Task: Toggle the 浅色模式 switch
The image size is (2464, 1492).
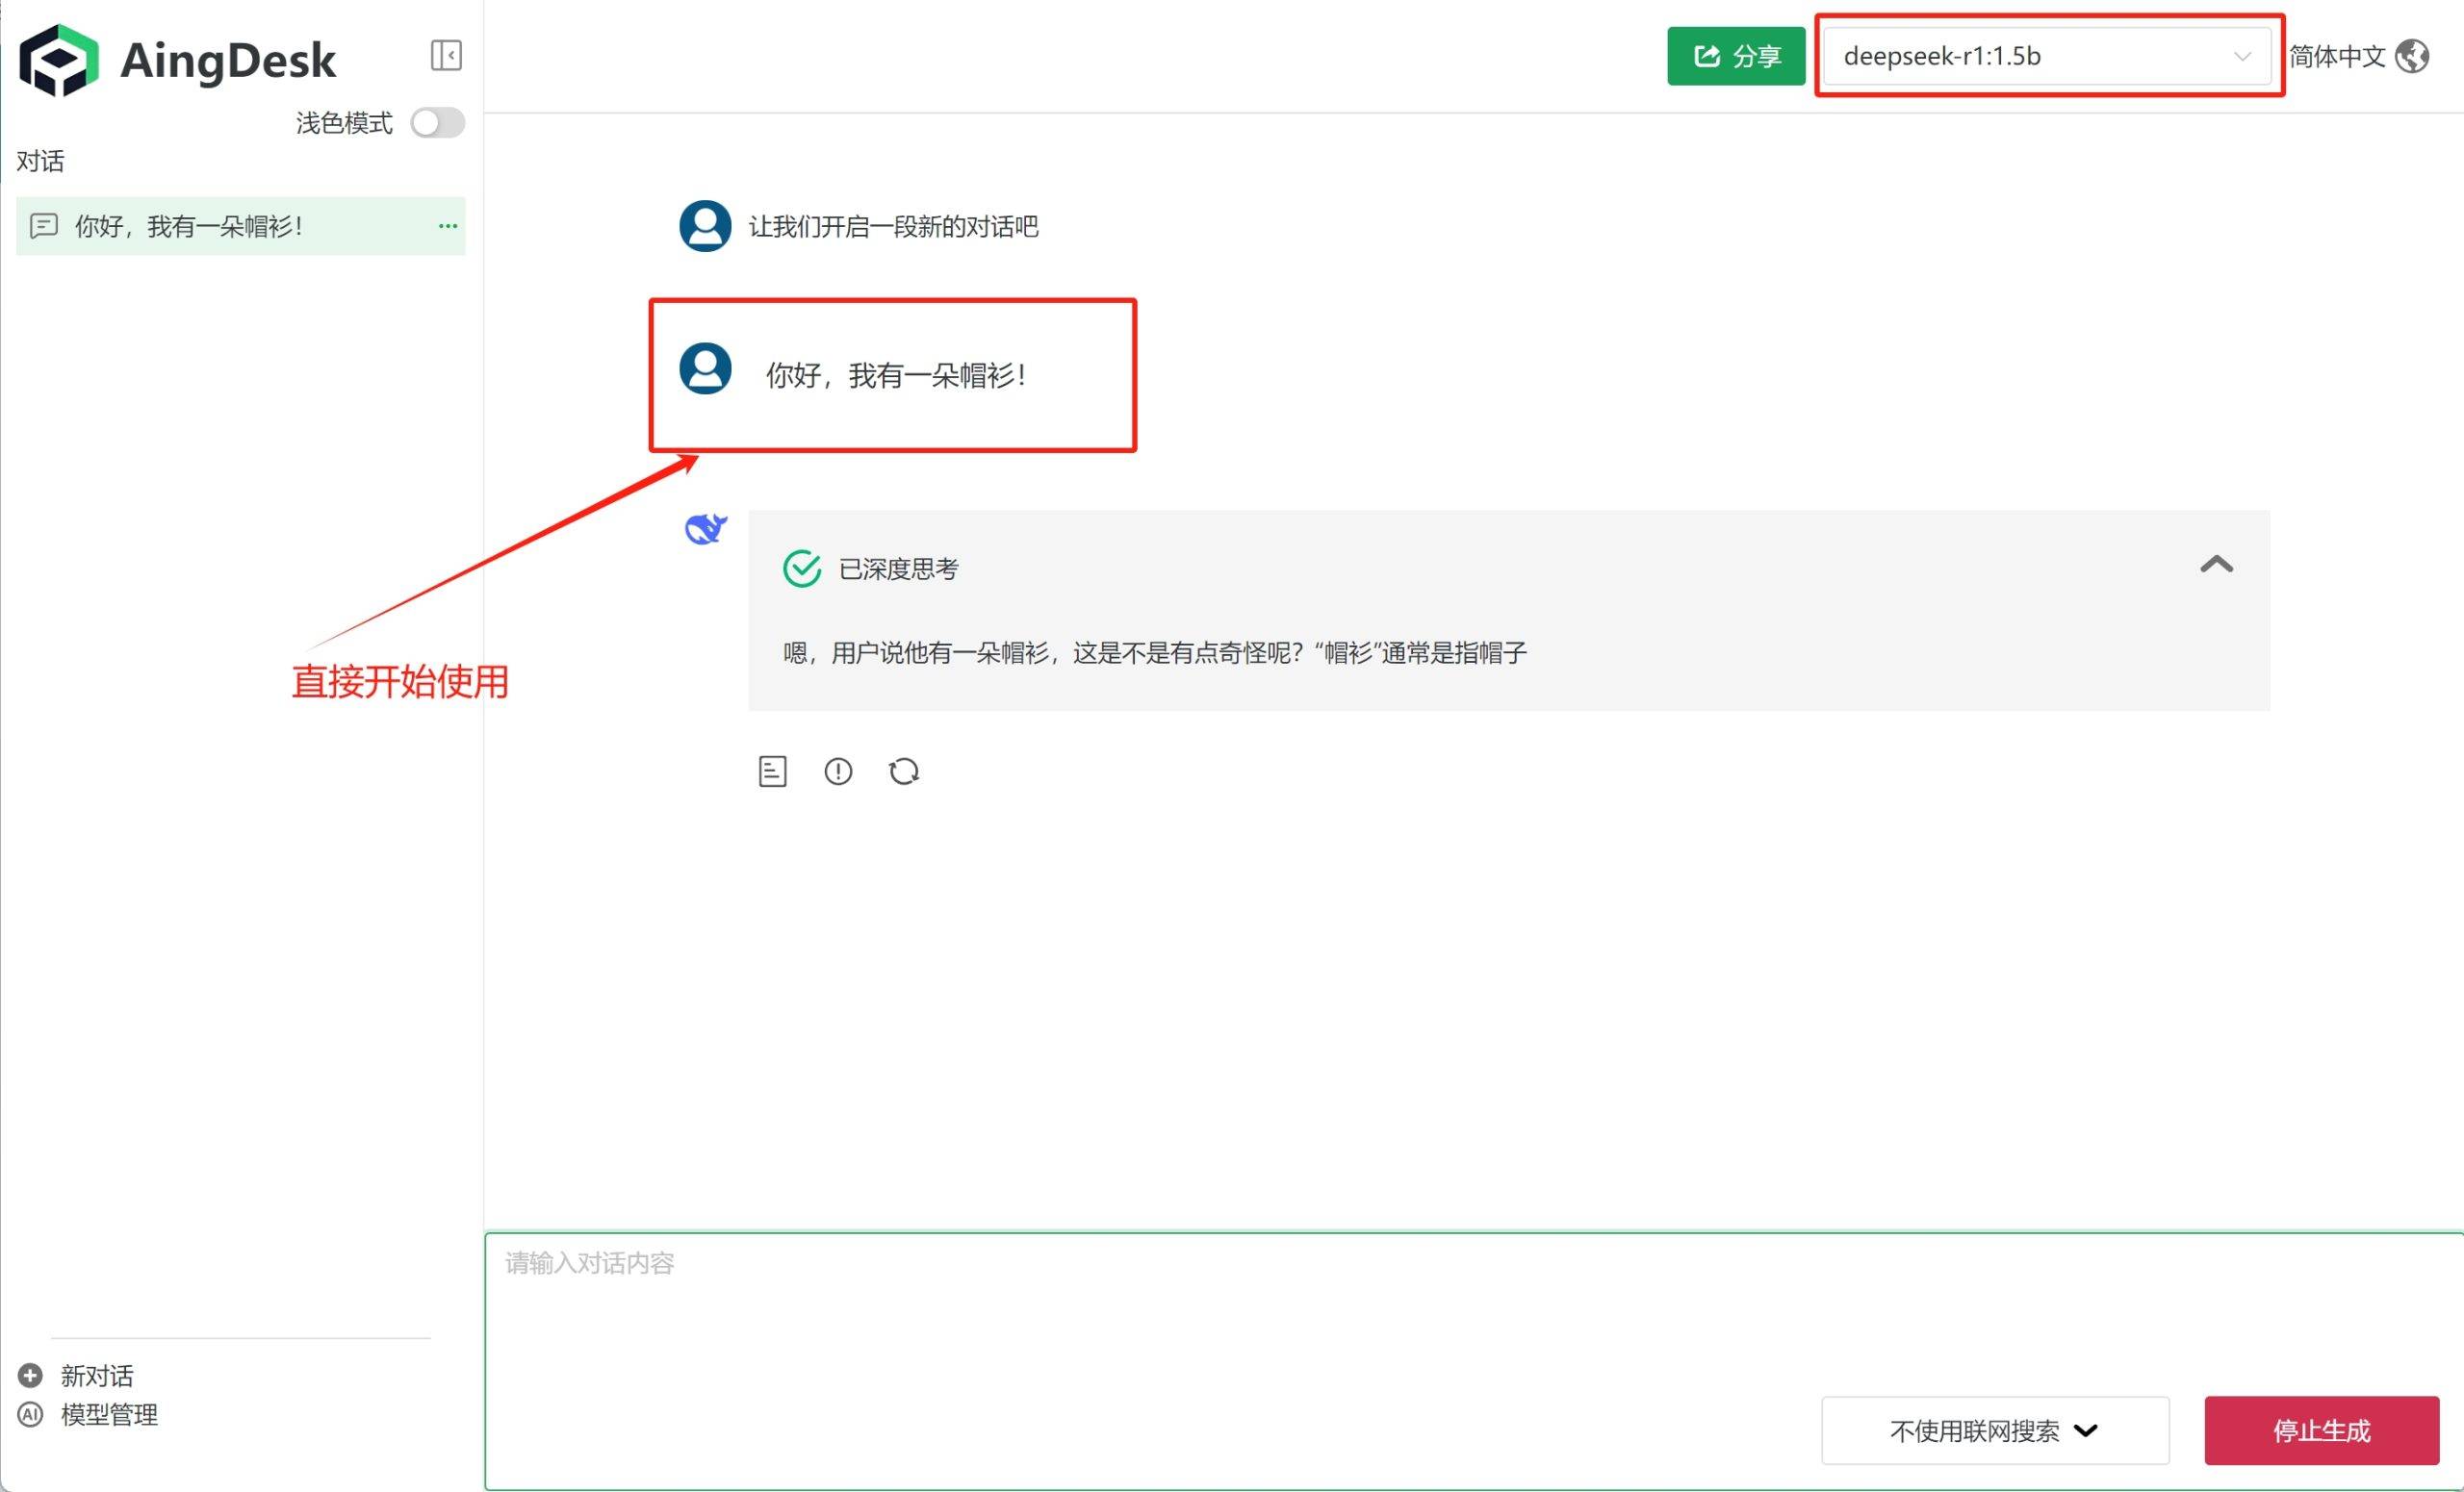Action: pos(438,123)
